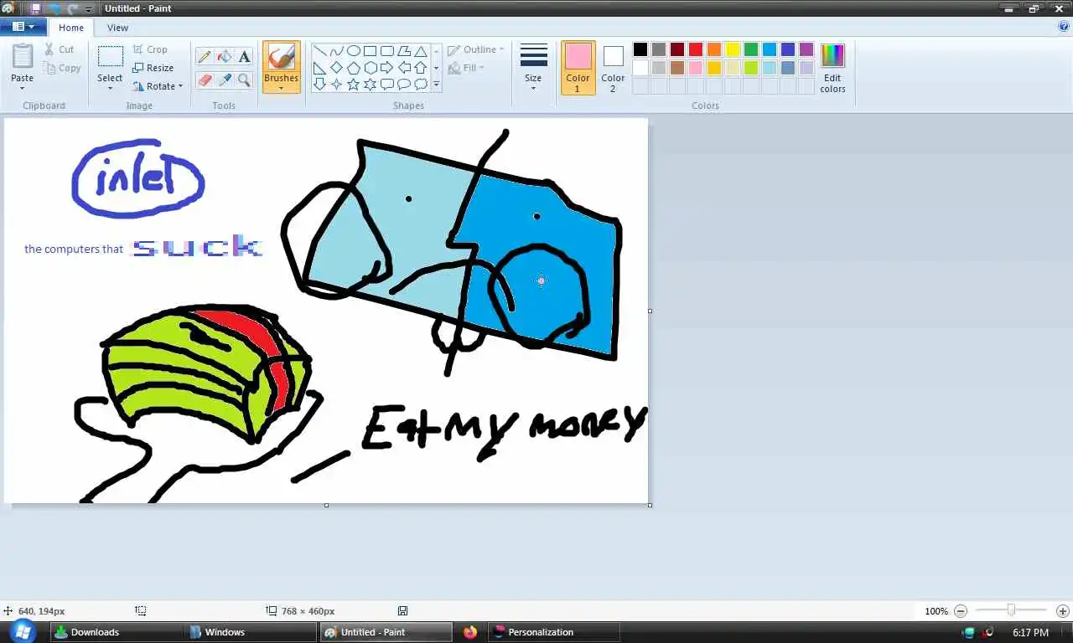Image resolution: width=1073 pixels, height=643 pixels.
Task: Select the Eraser tool
Action: [204, 80]
